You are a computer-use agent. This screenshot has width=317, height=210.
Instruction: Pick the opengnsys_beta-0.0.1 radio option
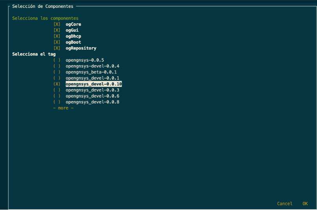point(57,72)
